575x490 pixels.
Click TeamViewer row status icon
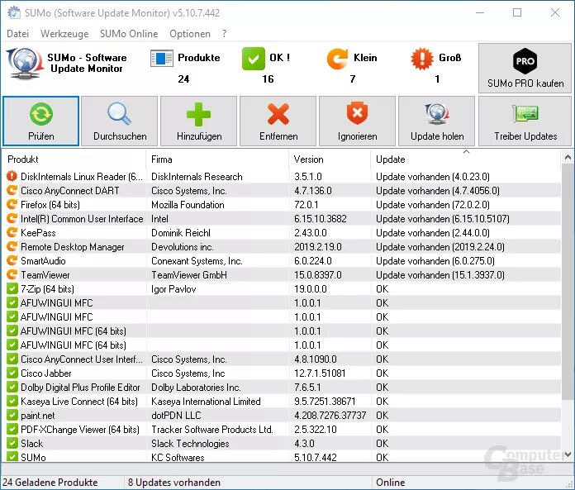[x=12, y=274]
